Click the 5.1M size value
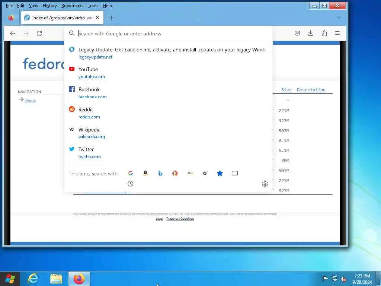The image size is (381, 286). 284,150
